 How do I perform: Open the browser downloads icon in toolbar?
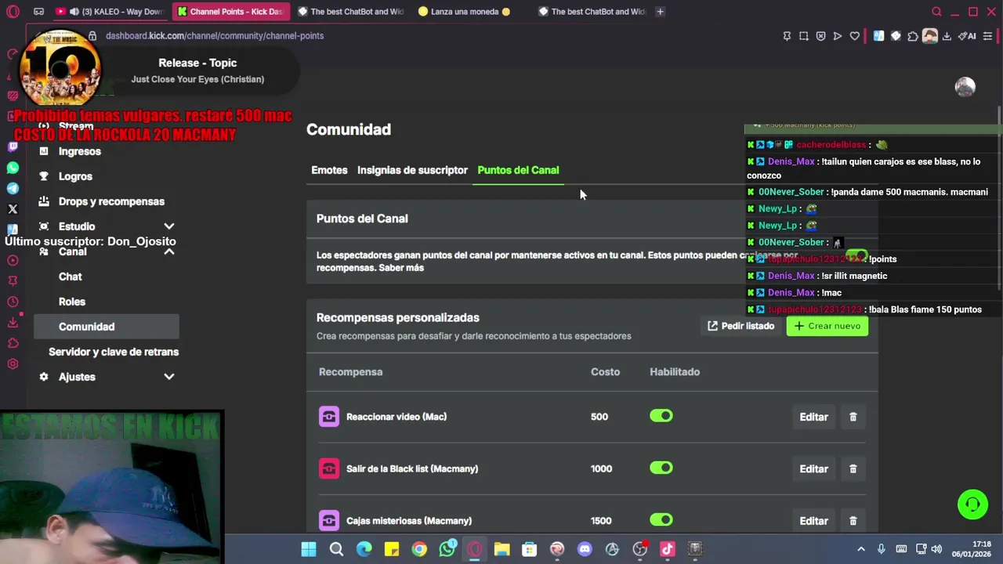[947, 36]
